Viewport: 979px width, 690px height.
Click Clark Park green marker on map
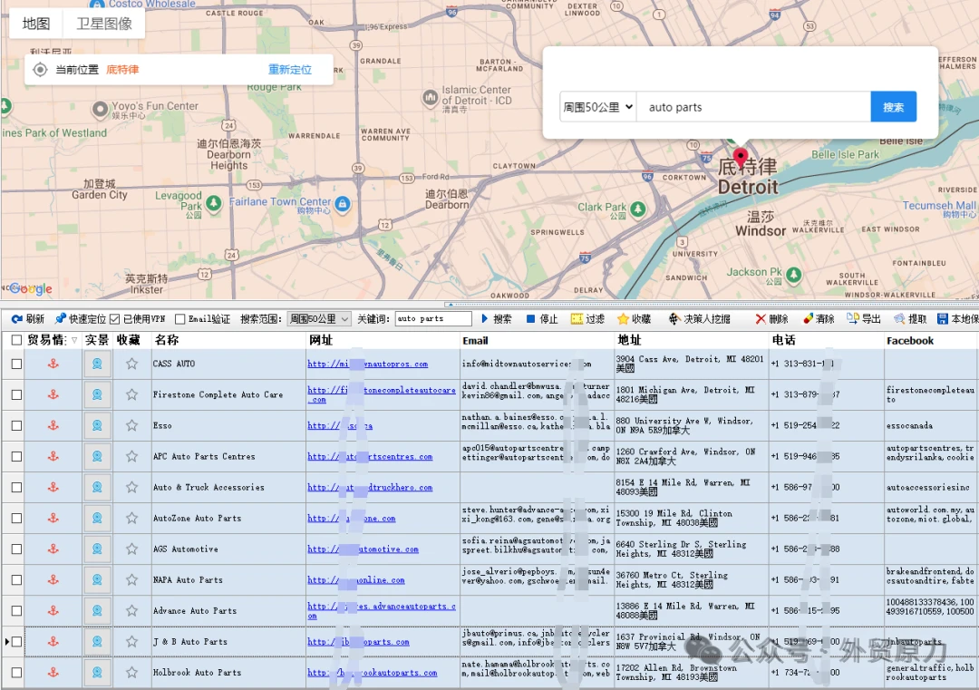click(637, 209)
